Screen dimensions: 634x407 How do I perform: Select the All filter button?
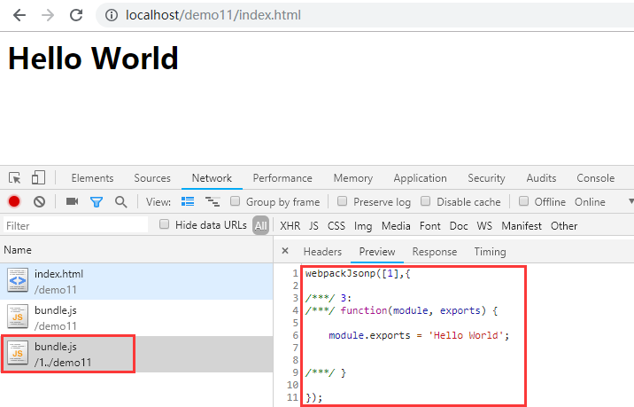coord(261,225)
